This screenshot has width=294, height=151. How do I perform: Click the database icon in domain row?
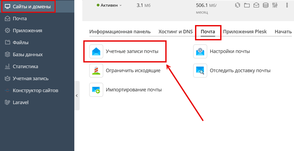pos(266,5)
